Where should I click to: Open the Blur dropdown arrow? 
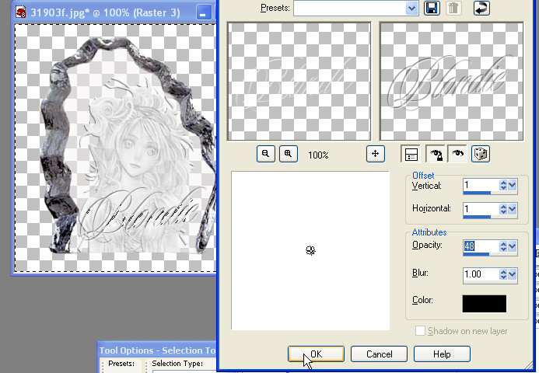pos(513,274)
